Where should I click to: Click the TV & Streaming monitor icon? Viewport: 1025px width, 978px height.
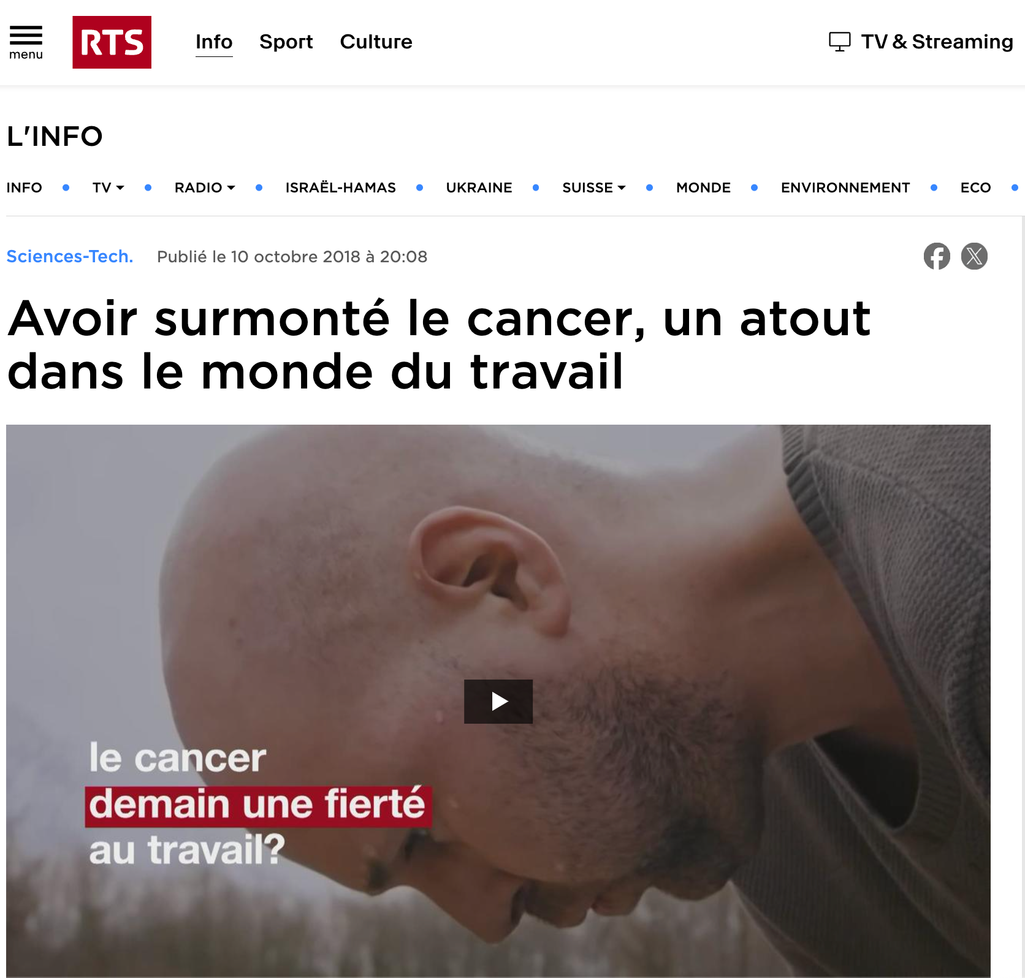pyautogui.click(x=839, y=42)
